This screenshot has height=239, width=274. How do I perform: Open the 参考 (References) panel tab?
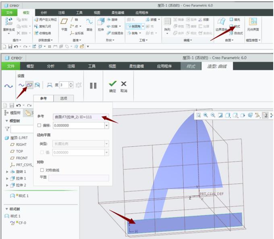point(44,98)
